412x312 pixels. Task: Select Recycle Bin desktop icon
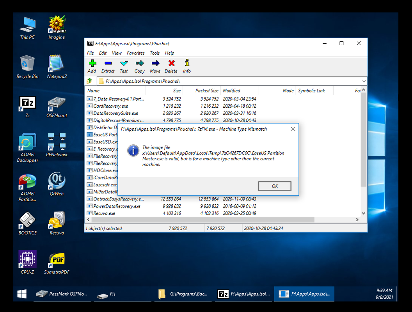tap(27, 67)
